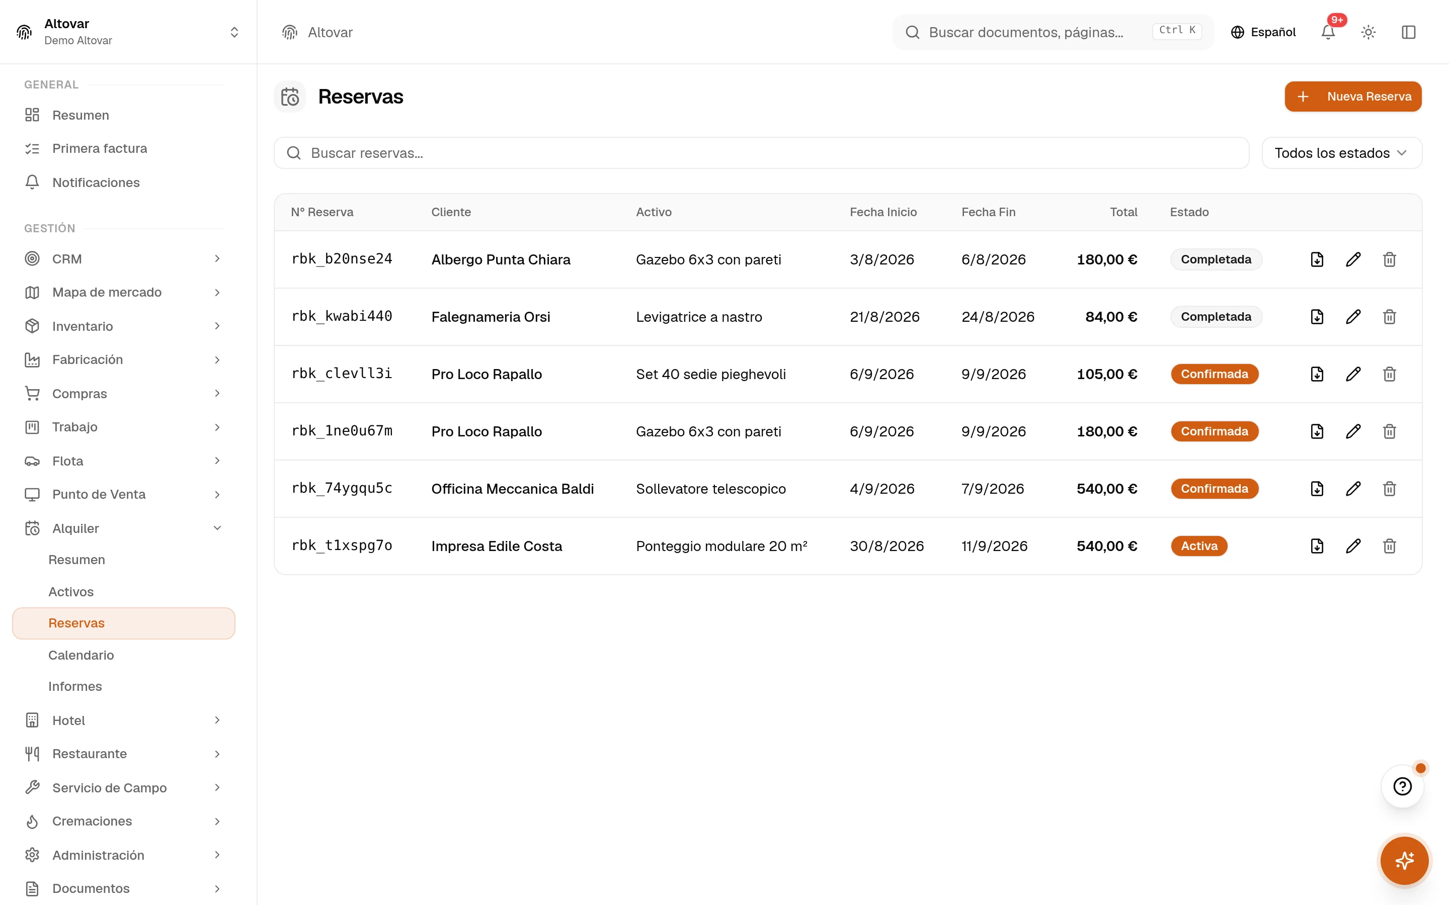
Task: Edit the Officina Meccanica Baldi reservation
Action: [x=1353, y=489]
